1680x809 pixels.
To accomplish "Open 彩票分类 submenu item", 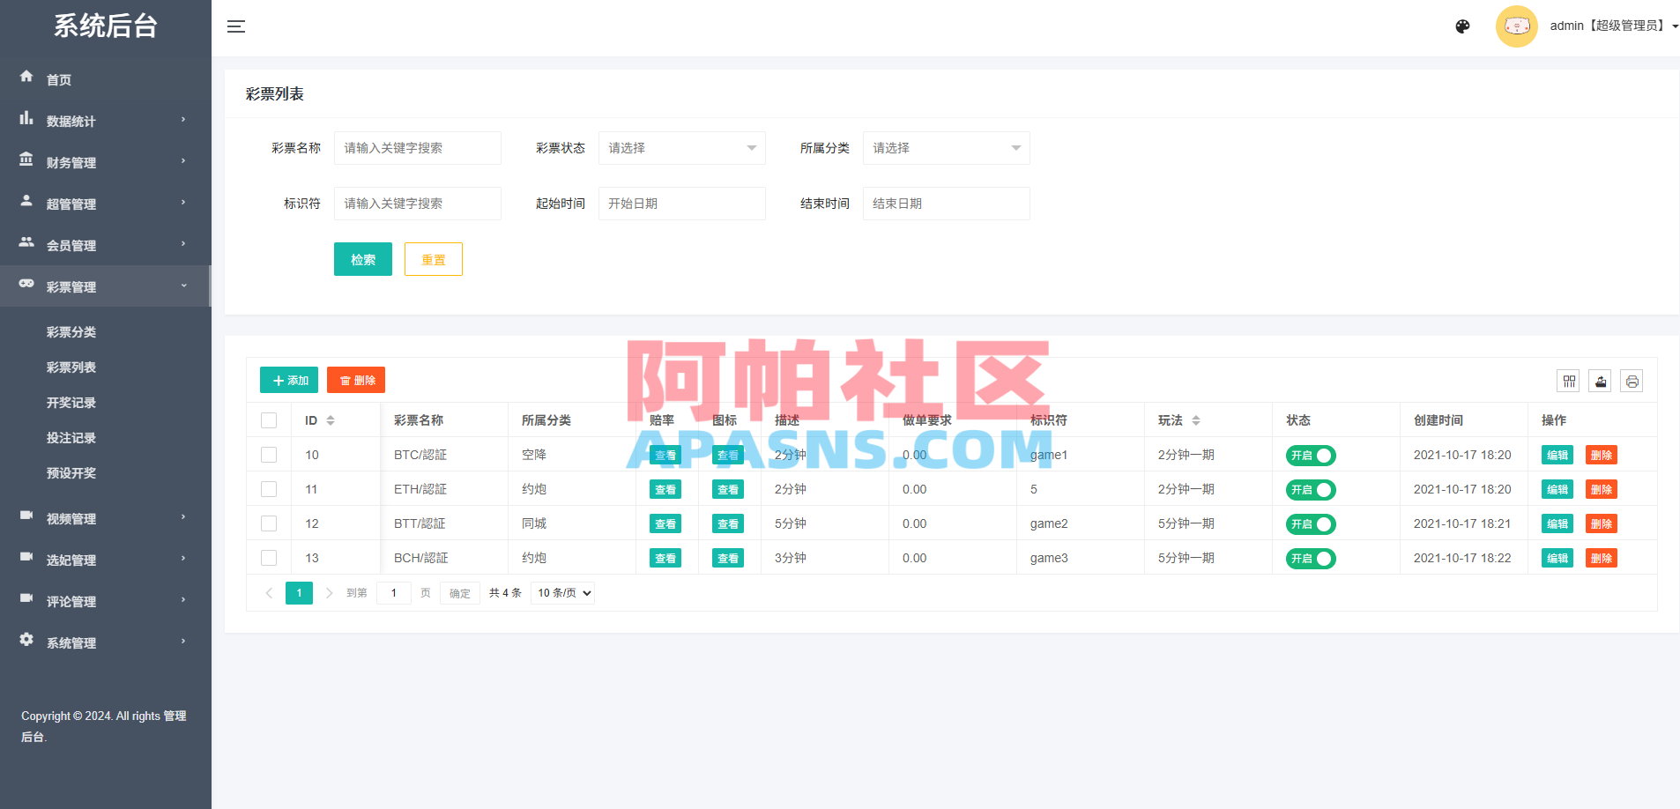I will [x=71, y=332].
